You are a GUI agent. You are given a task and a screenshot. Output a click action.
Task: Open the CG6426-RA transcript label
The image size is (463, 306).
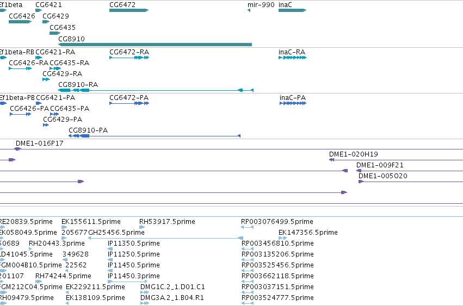(28, 63)
